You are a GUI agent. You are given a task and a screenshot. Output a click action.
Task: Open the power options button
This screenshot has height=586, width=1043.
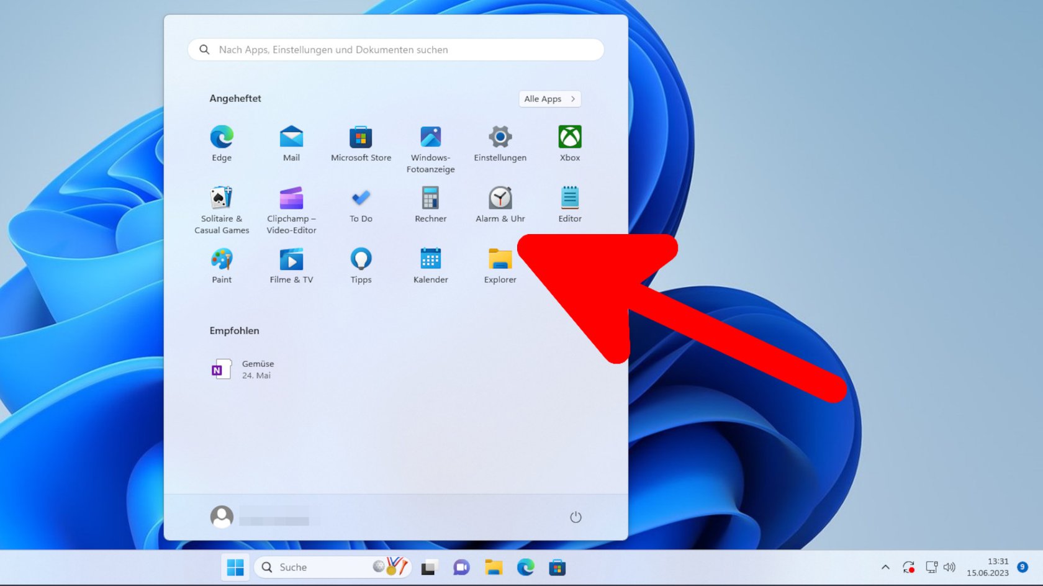coord(576,517)
